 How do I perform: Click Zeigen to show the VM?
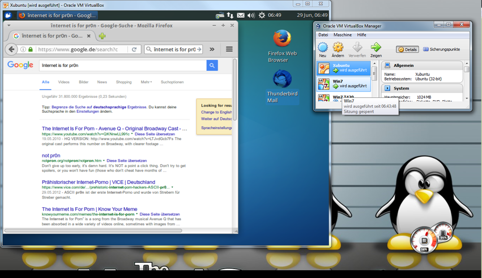[x=376, y=50]
